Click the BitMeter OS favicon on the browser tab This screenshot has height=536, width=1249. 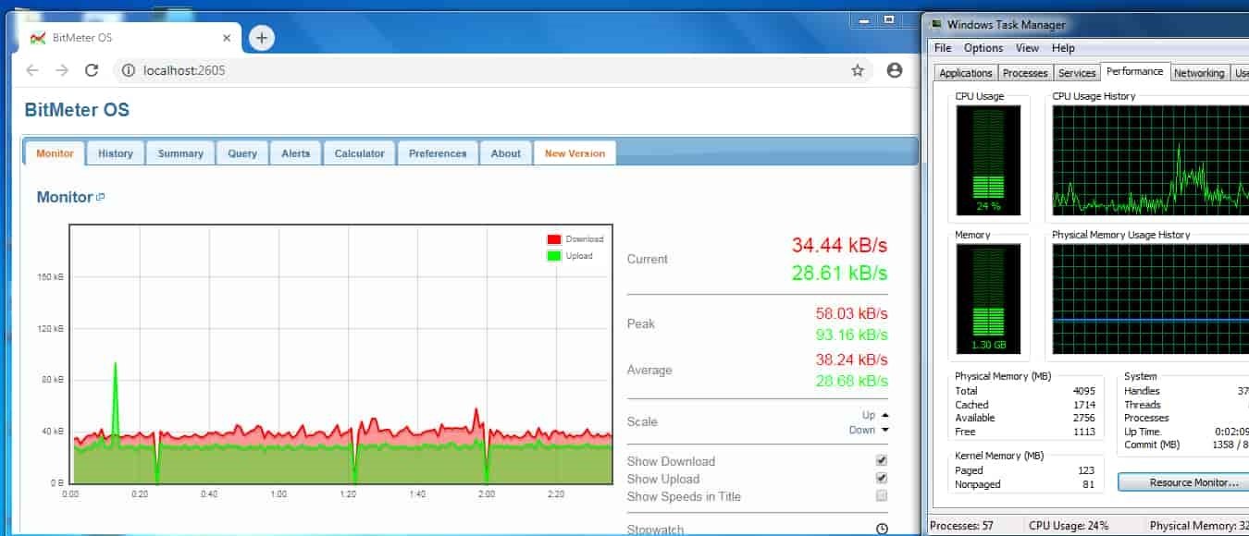tap(40, 38)
